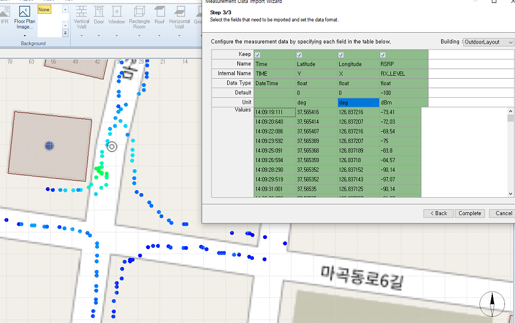
Task: Click the Complete button
Action: (x=470, y=213)
